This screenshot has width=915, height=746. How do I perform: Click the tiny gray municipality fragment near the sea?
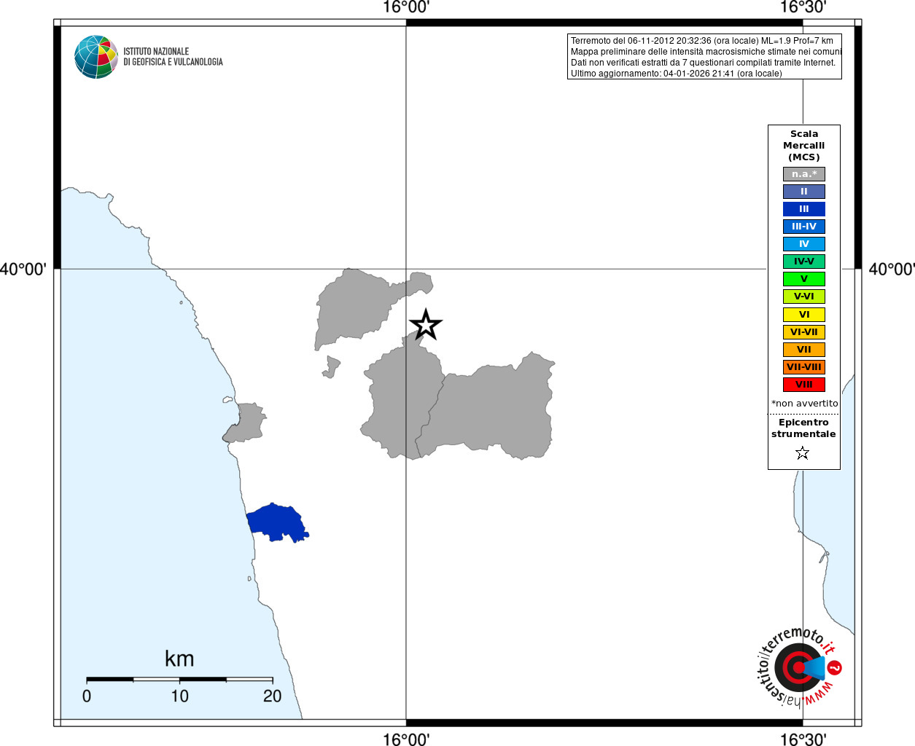(x=332, y=366)
